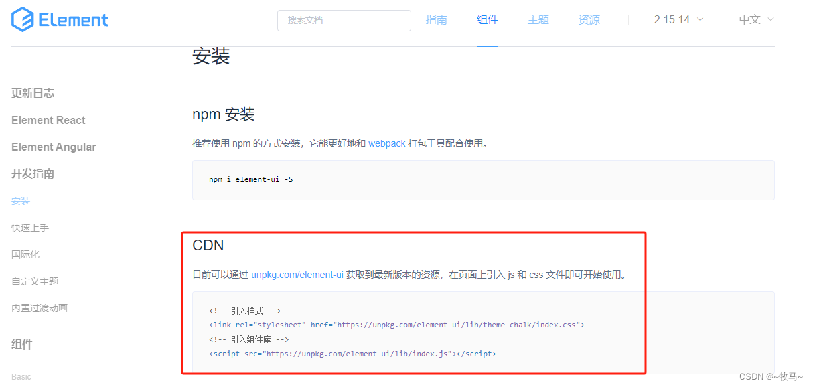This screenshot has width=813, height=387.
Task: Open the 主题 nav tab
Action: pos(538,20)
